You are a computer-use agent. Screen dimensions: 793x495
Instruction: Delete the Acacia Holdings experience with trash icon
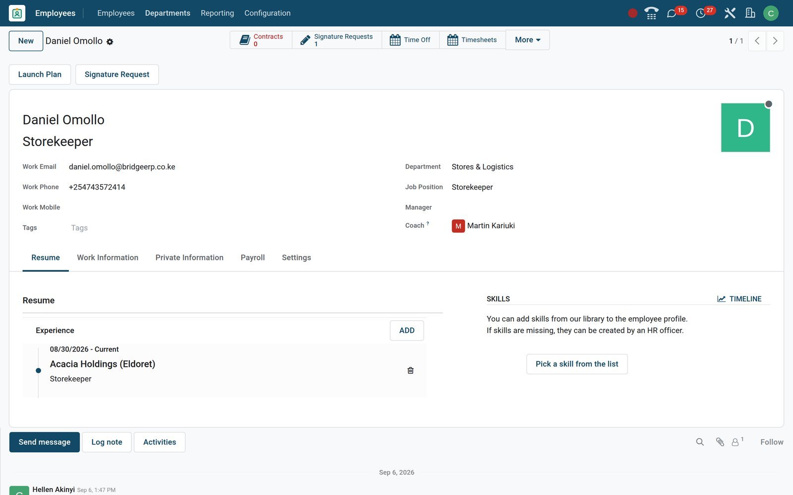[x=410, y=370]
